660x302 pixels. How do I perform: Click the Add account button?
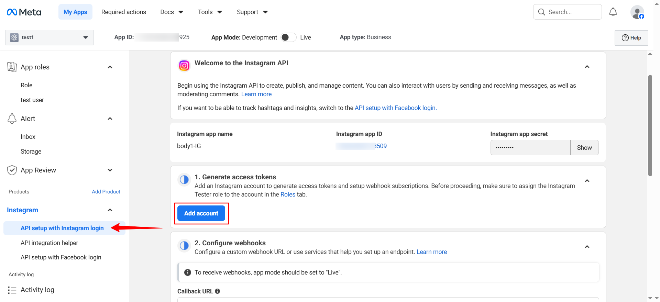click(x=201, y=213)
